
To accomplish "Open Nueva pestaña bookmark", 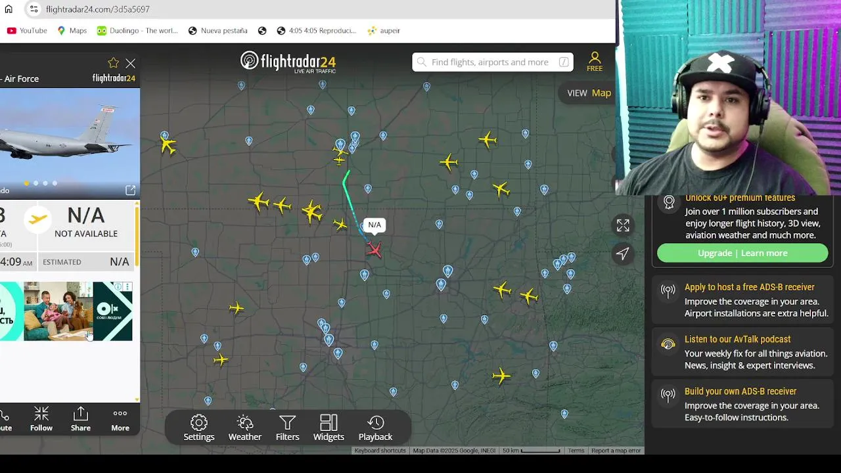I will pos(217,30).
